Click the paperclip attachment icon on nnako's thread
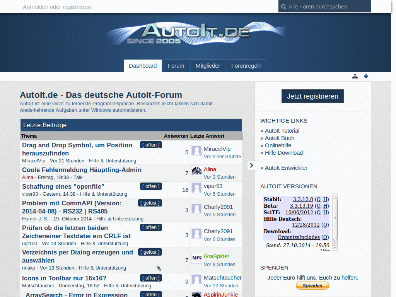Image resolution: width=396 pixels, height=297 pixels. (x=158, y=268)
